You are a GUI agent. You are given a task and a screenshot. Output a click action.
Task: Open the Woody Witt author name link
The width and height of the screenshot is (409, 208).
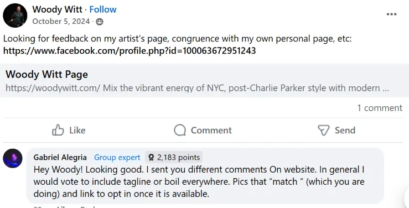coord(57,9)
